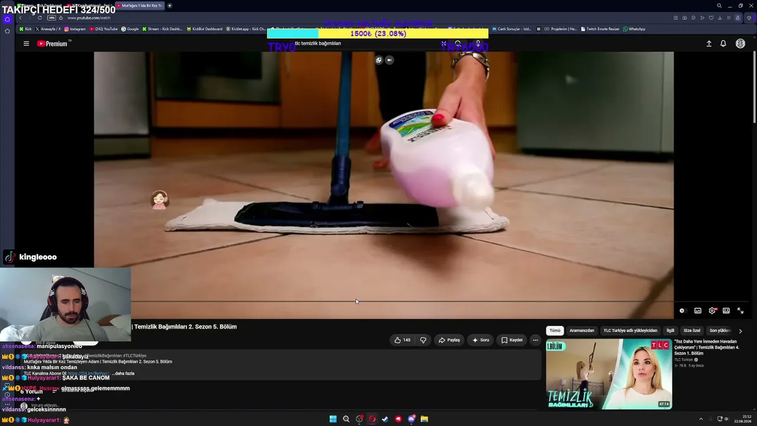
Task: Open the Temizlik Bağımlıları recommended video thumbnail
Action: 609,374
